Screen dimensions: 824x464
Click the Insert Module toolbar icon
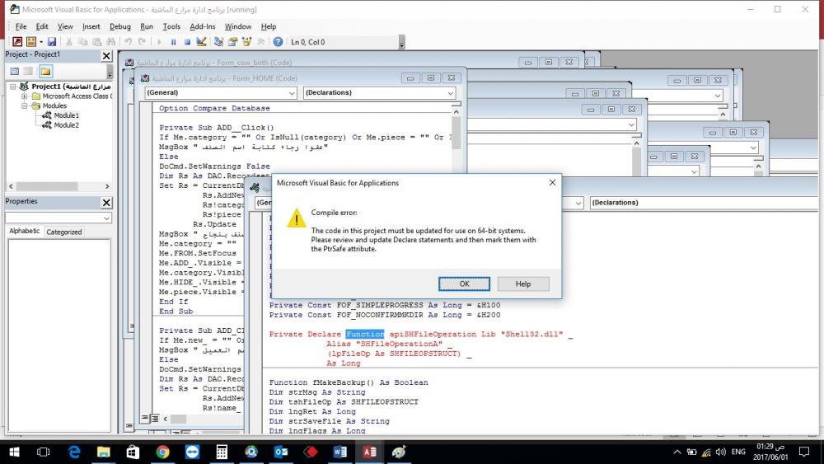click(31, 41)
